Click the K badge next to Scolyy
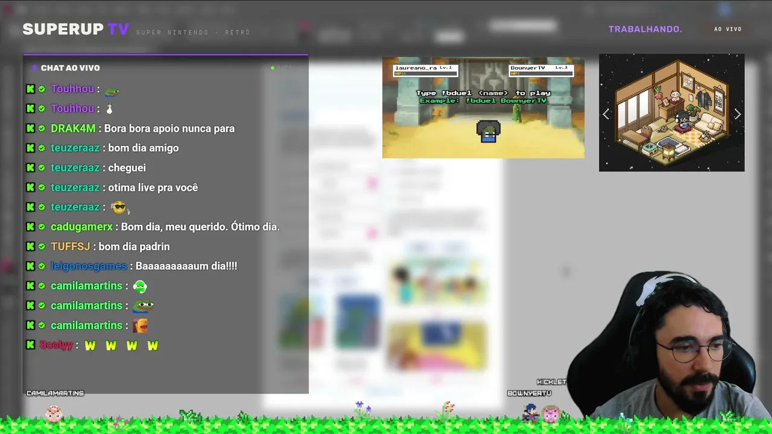Viewport: 772px width, 434px height. [31, 345]
